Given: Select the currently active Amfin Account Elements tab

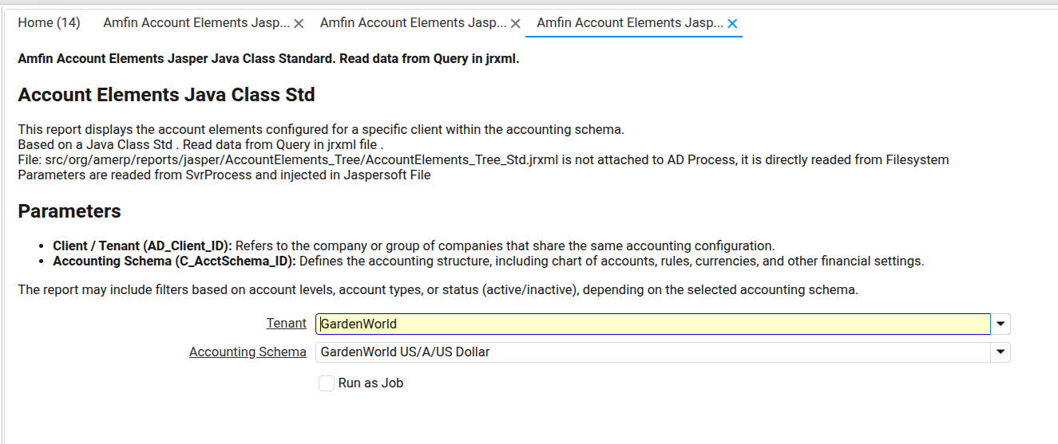Looking at the screenshot, I should tap(629, 23).
